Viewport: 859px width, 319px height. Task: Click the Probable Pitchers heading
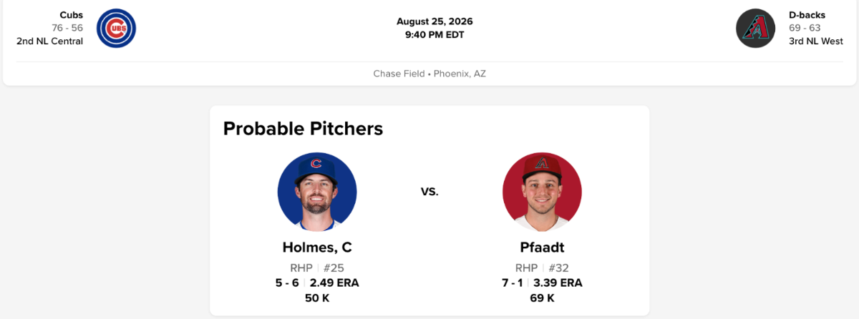coord(304,129)
